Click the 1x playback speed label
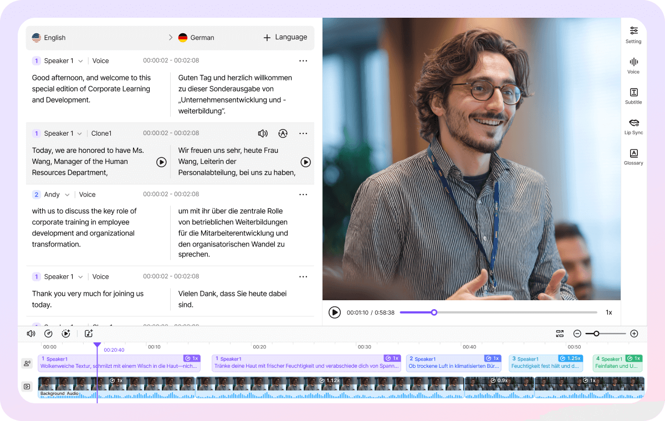The image size is (665, 421). click(x=608, y=312)
